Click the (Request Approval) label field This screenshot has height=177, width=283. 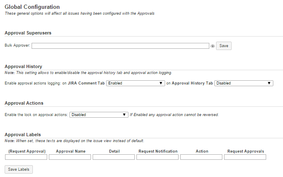coord(26,157)
